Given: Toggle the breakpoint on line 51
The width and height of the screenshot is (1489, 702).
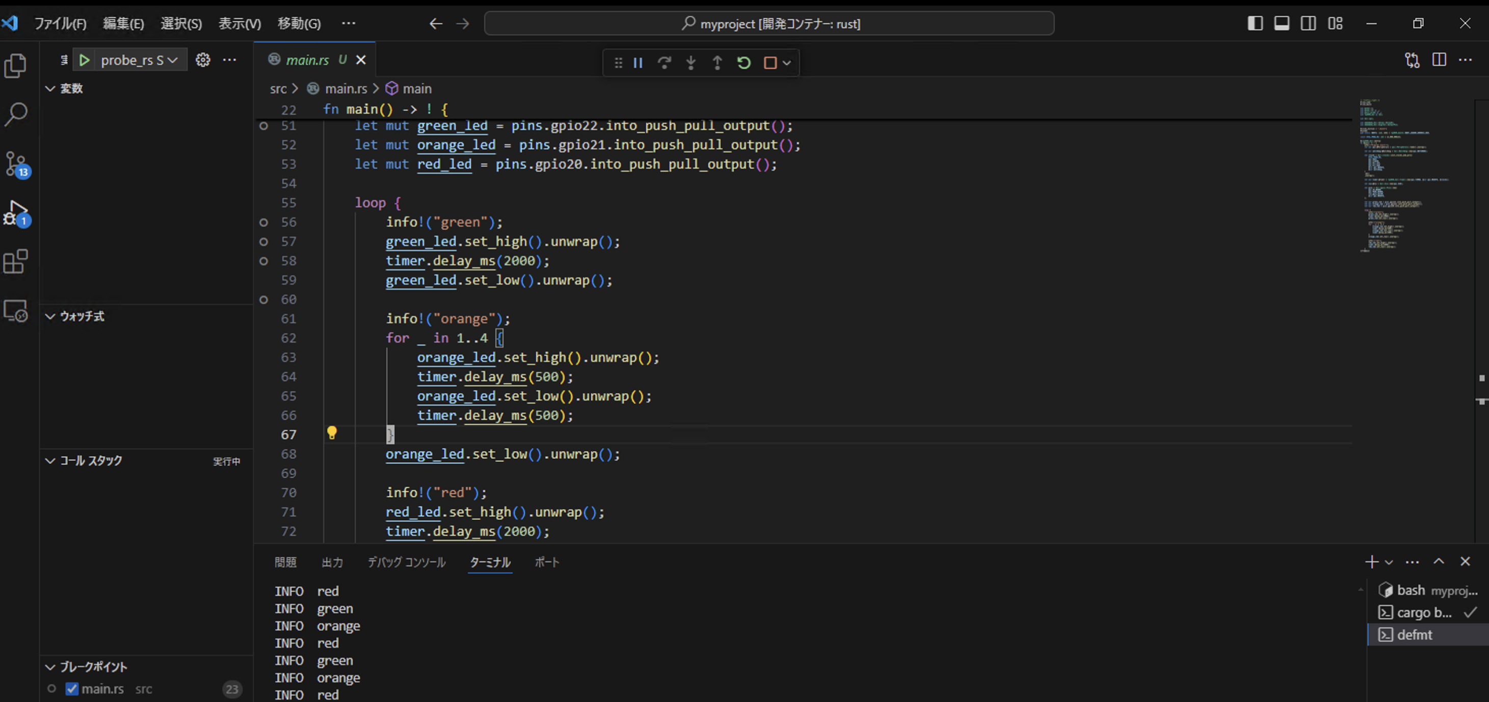Looking at the screenshot, I should pos(263,126).
